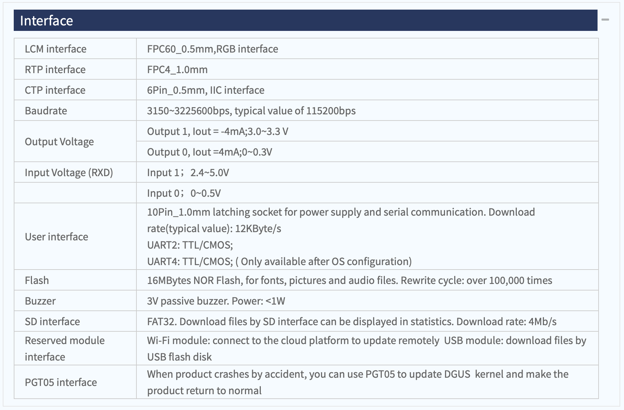Select the Reserved module interface label
624x410 pixels.
pos(65,349)
